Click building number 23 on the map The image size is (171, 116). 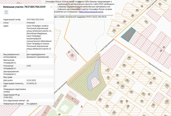167,101
